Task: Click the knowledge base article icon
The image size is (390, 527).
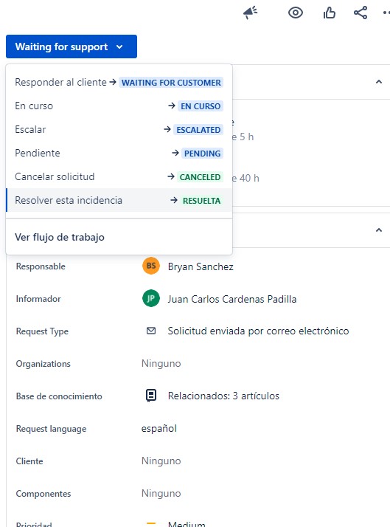Action: click(x=151, y=396)
